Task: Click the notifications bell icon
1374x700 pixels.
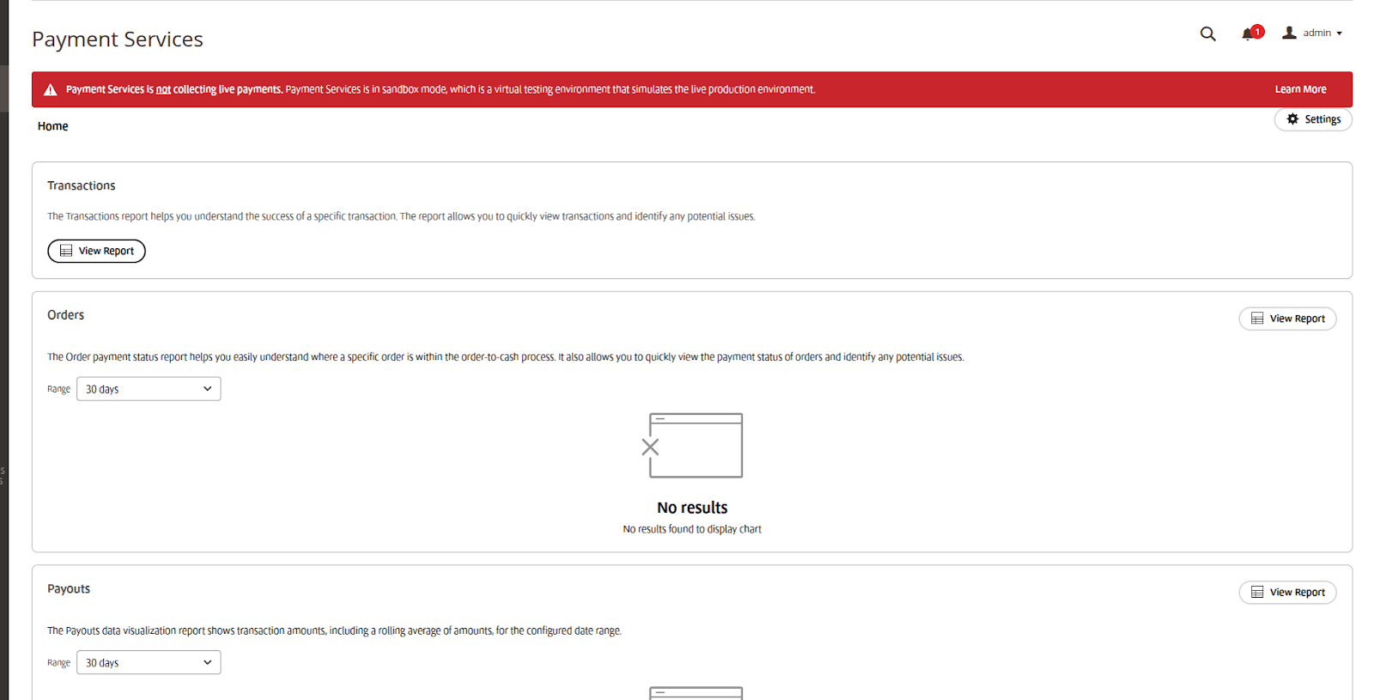Action: [1249, 33]
